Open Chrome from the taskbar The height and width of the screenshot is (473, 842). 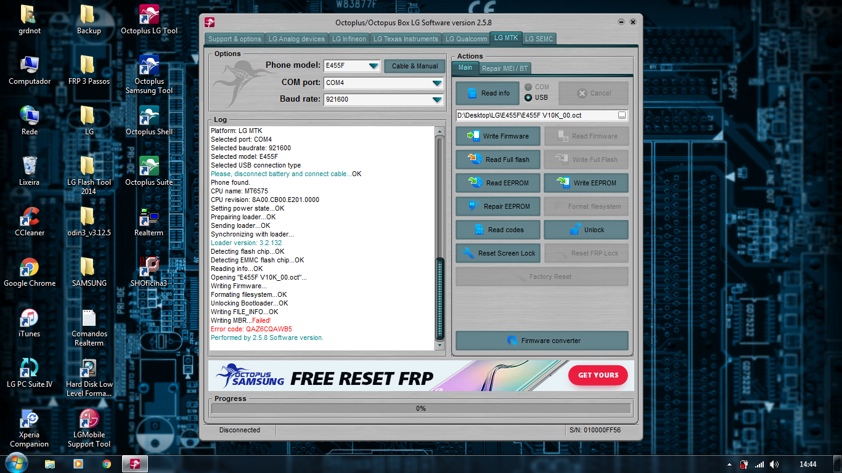(107, 464)
